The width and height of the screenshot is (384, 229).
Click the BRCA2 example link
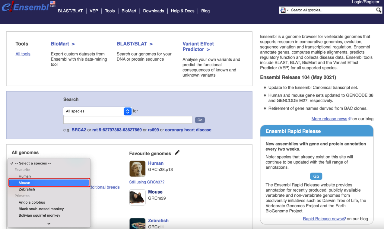[x=79, y=130]
